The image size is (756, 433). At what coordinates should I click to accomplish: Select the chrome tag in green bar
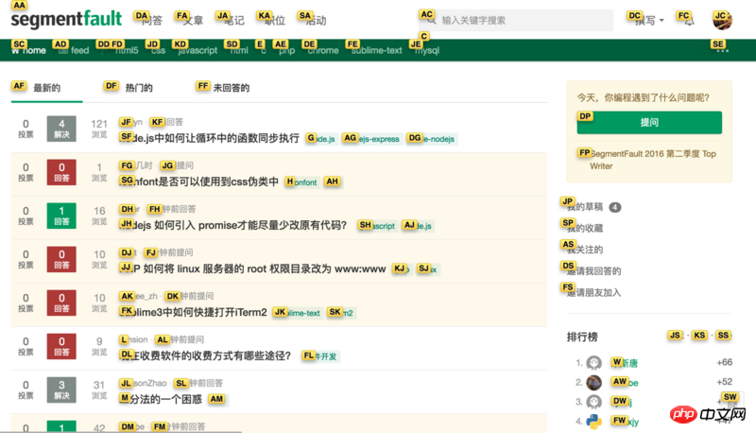click(323, 50)
